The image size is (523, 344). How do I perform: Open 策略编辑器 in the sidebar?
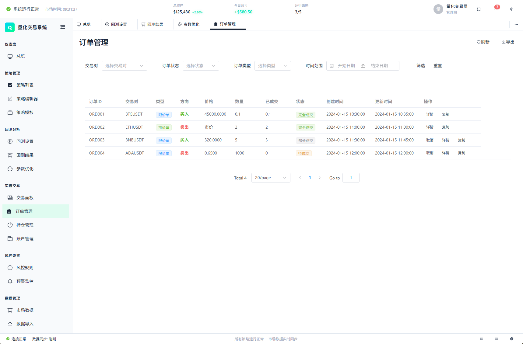click(x=36, y=99)
